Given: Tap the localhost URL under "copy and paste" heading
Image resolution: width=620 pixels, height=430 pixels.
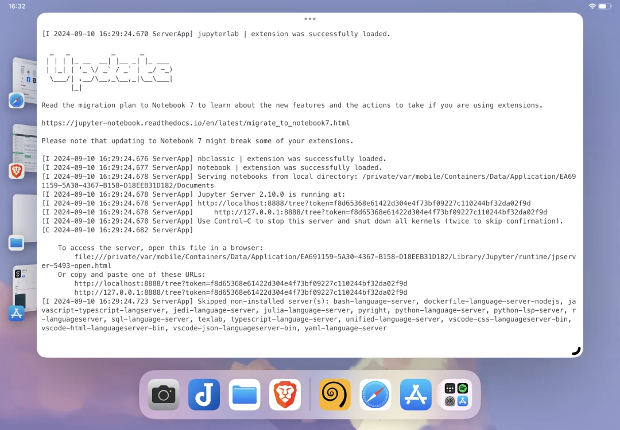Looking at the screenshot, I should (x=241, y=284).
